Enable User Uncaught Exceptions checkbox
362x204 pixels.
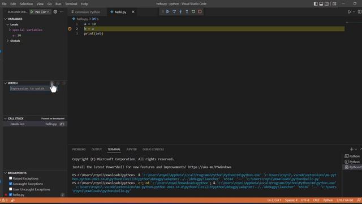[11, 189]
